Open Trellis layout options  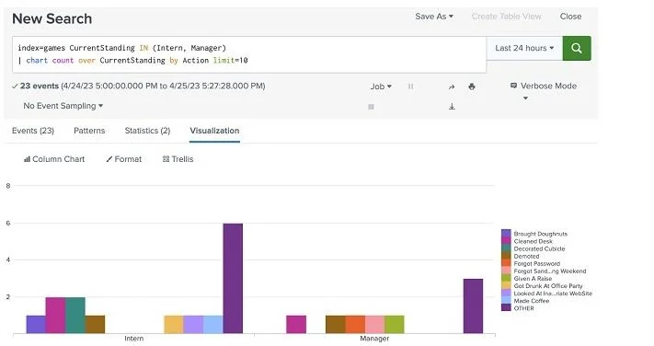point(178,159)
